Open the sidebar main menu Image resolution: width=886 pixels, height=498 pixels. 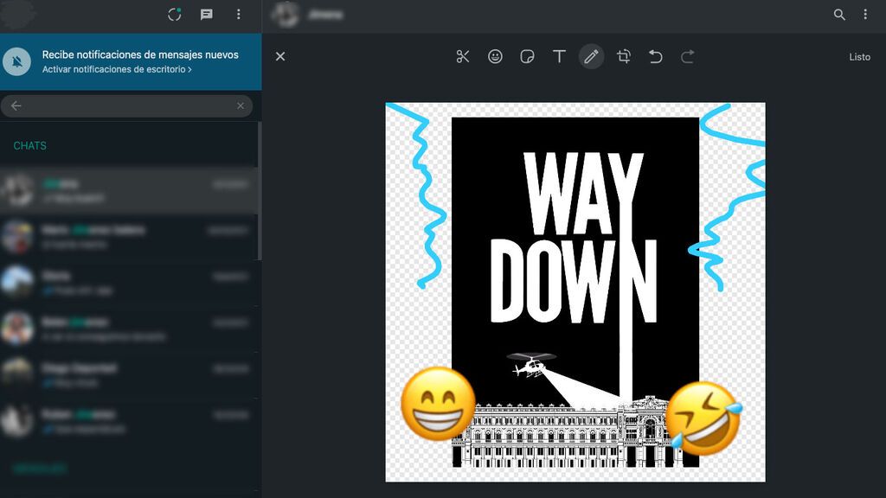tap(239, 15)
